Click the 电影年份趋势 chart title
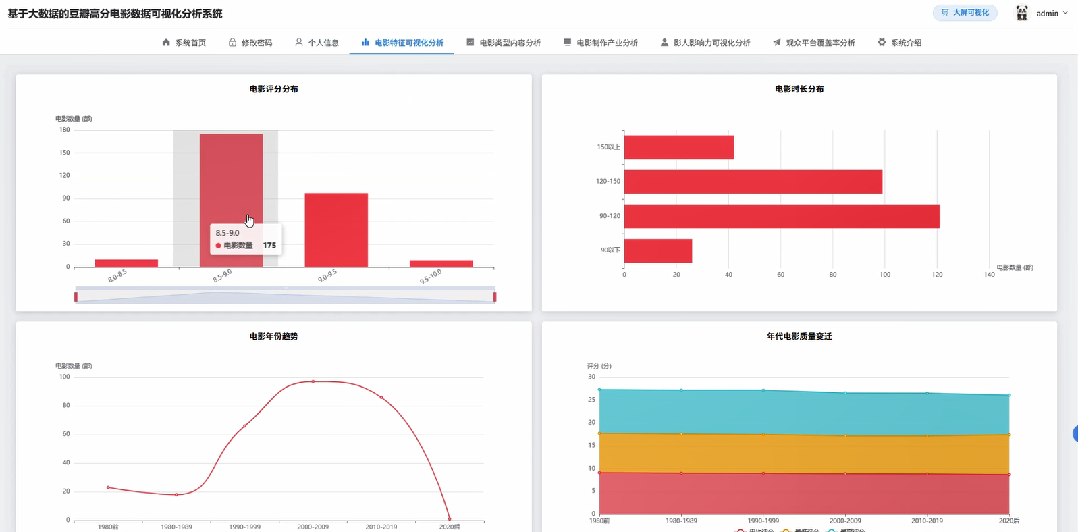Viewport: 1078px width, 532px height. (x=273, y=336)
